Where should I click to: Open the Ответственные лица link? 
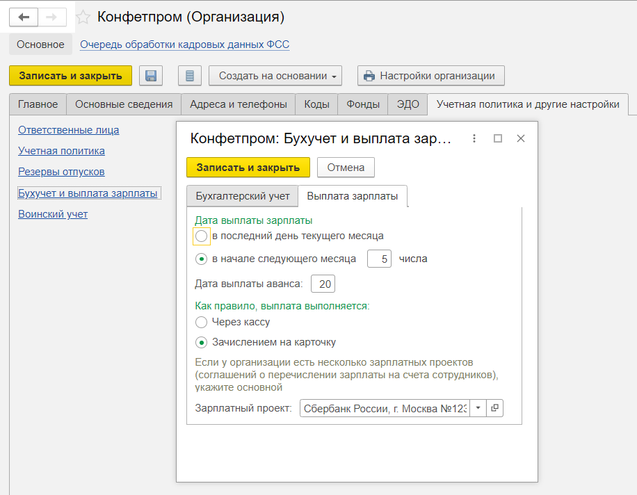point(69,130)
